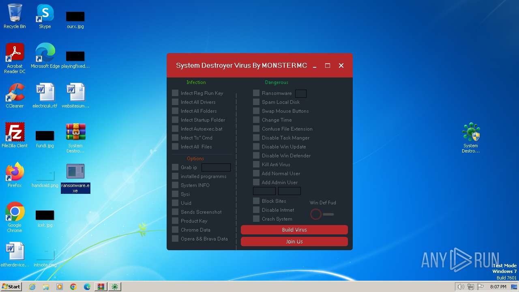Tick the Kill Anti Virus checkbox
Screen dimensions: 519x292
coord(256,164)
